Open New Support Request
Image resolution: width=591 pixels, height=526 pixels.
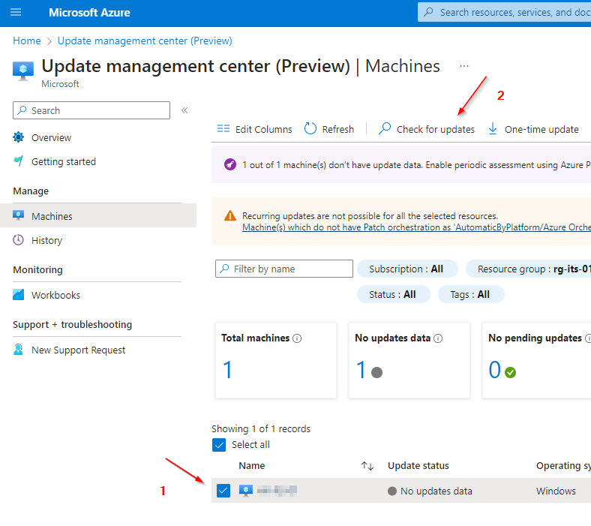click(x=79, y=350)
